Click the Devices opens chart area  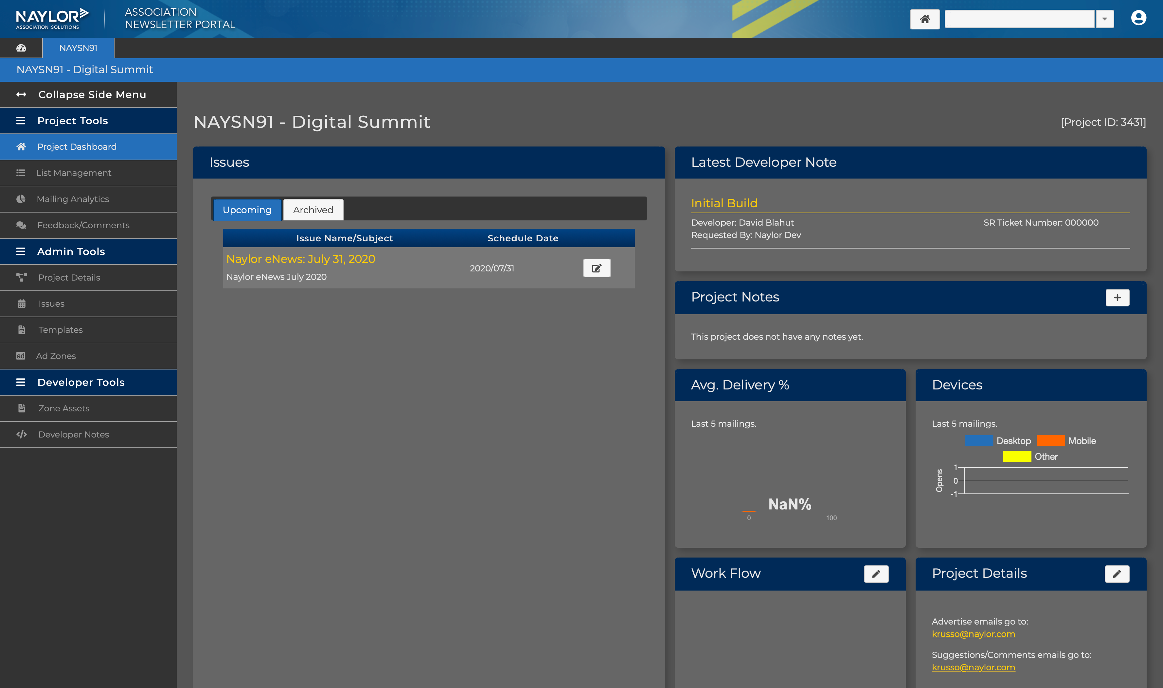pyautogui.click(x=1046, y=481)
